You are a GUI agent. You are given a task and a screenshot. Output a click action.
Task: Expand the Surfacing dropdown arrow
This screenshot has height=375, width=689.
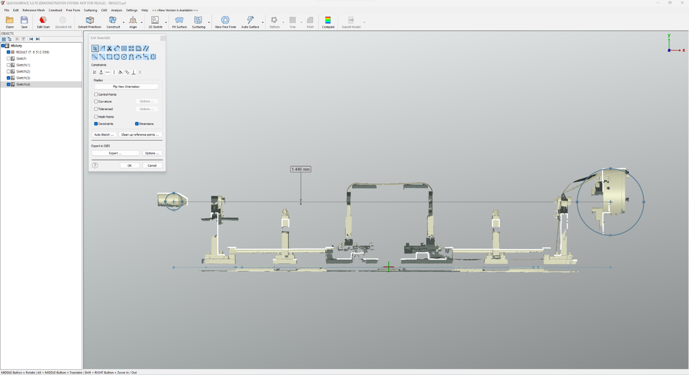tap(209, 22)
